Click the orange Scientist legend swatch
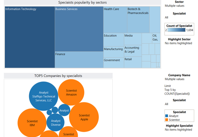198x137 pixels. (x=166, y=120)
